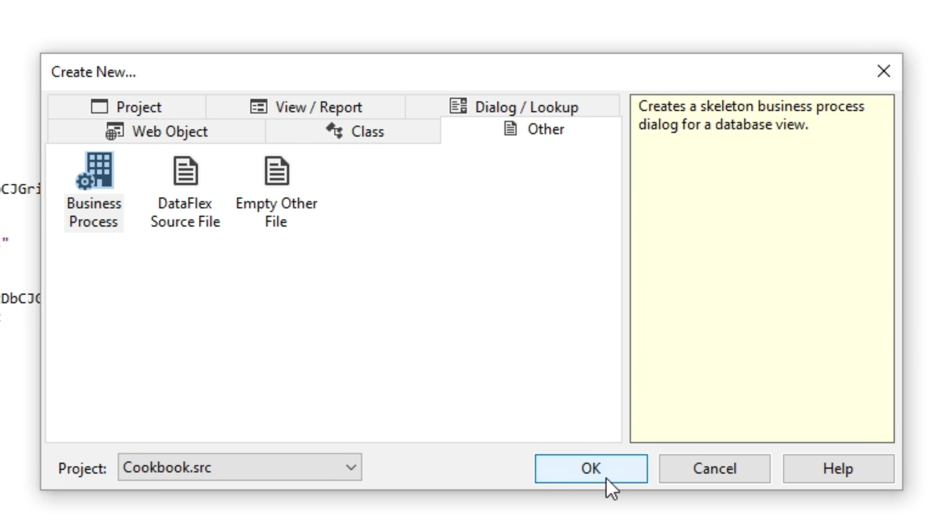940x529 pixels.
Task: Expand the Project dropdown arrow chevron
Action: point(351,467)
